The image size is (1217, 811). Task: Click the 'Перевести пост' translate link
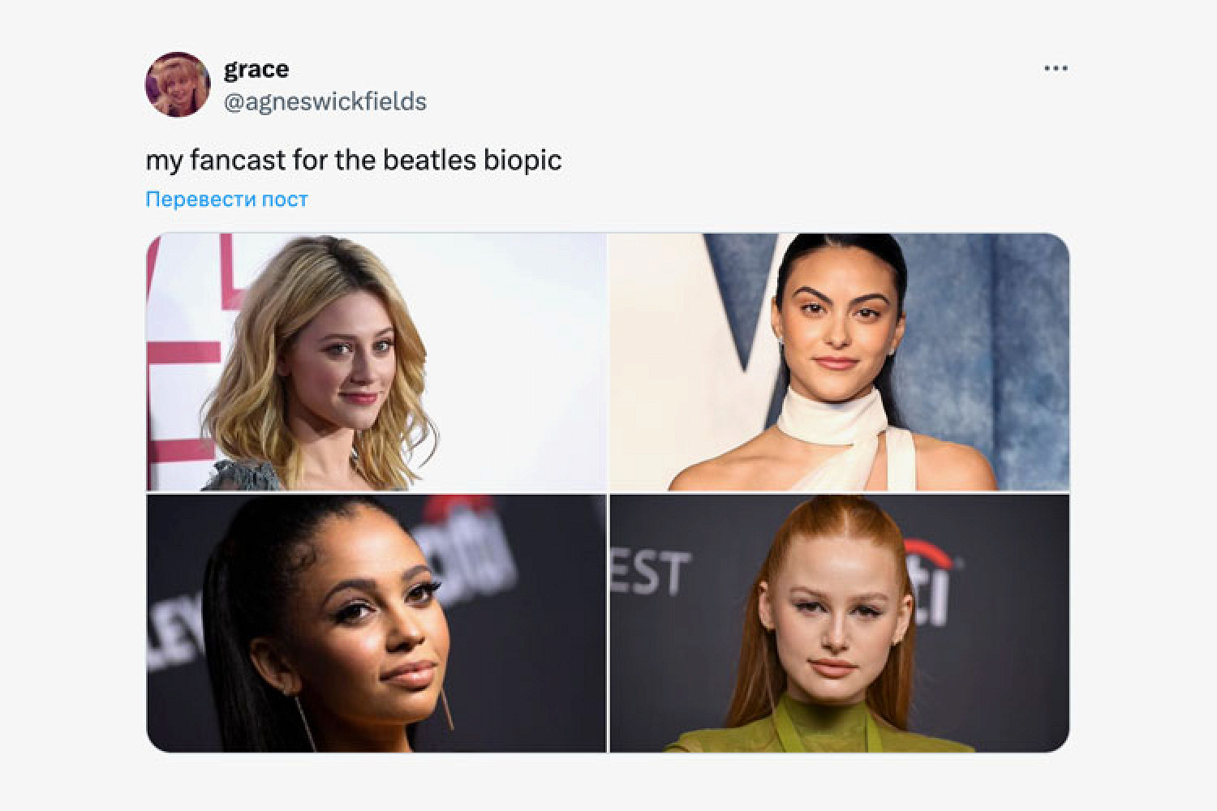pyautogui.click(x=226, y=200)
